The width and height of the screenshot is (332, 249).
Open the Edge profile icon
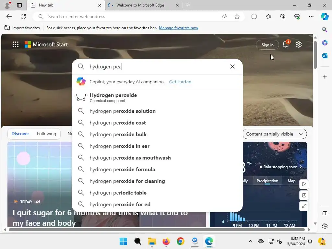[x=7, y=5]
